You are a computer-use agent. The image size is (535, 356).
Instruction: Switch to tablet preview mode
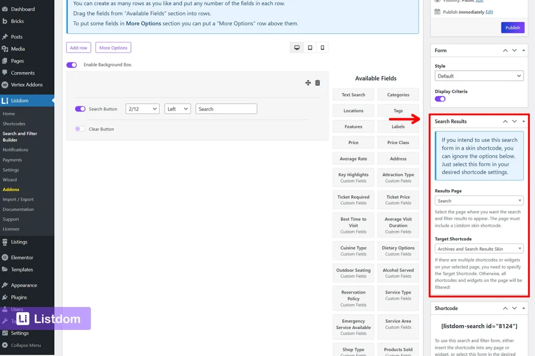(310, 47)
